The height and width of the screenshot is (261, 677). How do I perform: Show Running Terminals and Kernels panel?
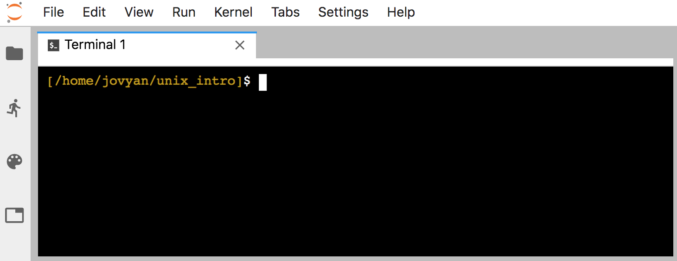pyautogui.click(x=14, y=108)
